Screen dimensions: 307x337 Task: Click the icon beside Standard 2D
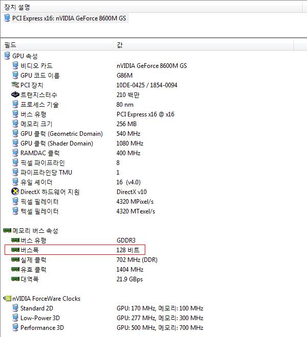[x=15, y=308]
